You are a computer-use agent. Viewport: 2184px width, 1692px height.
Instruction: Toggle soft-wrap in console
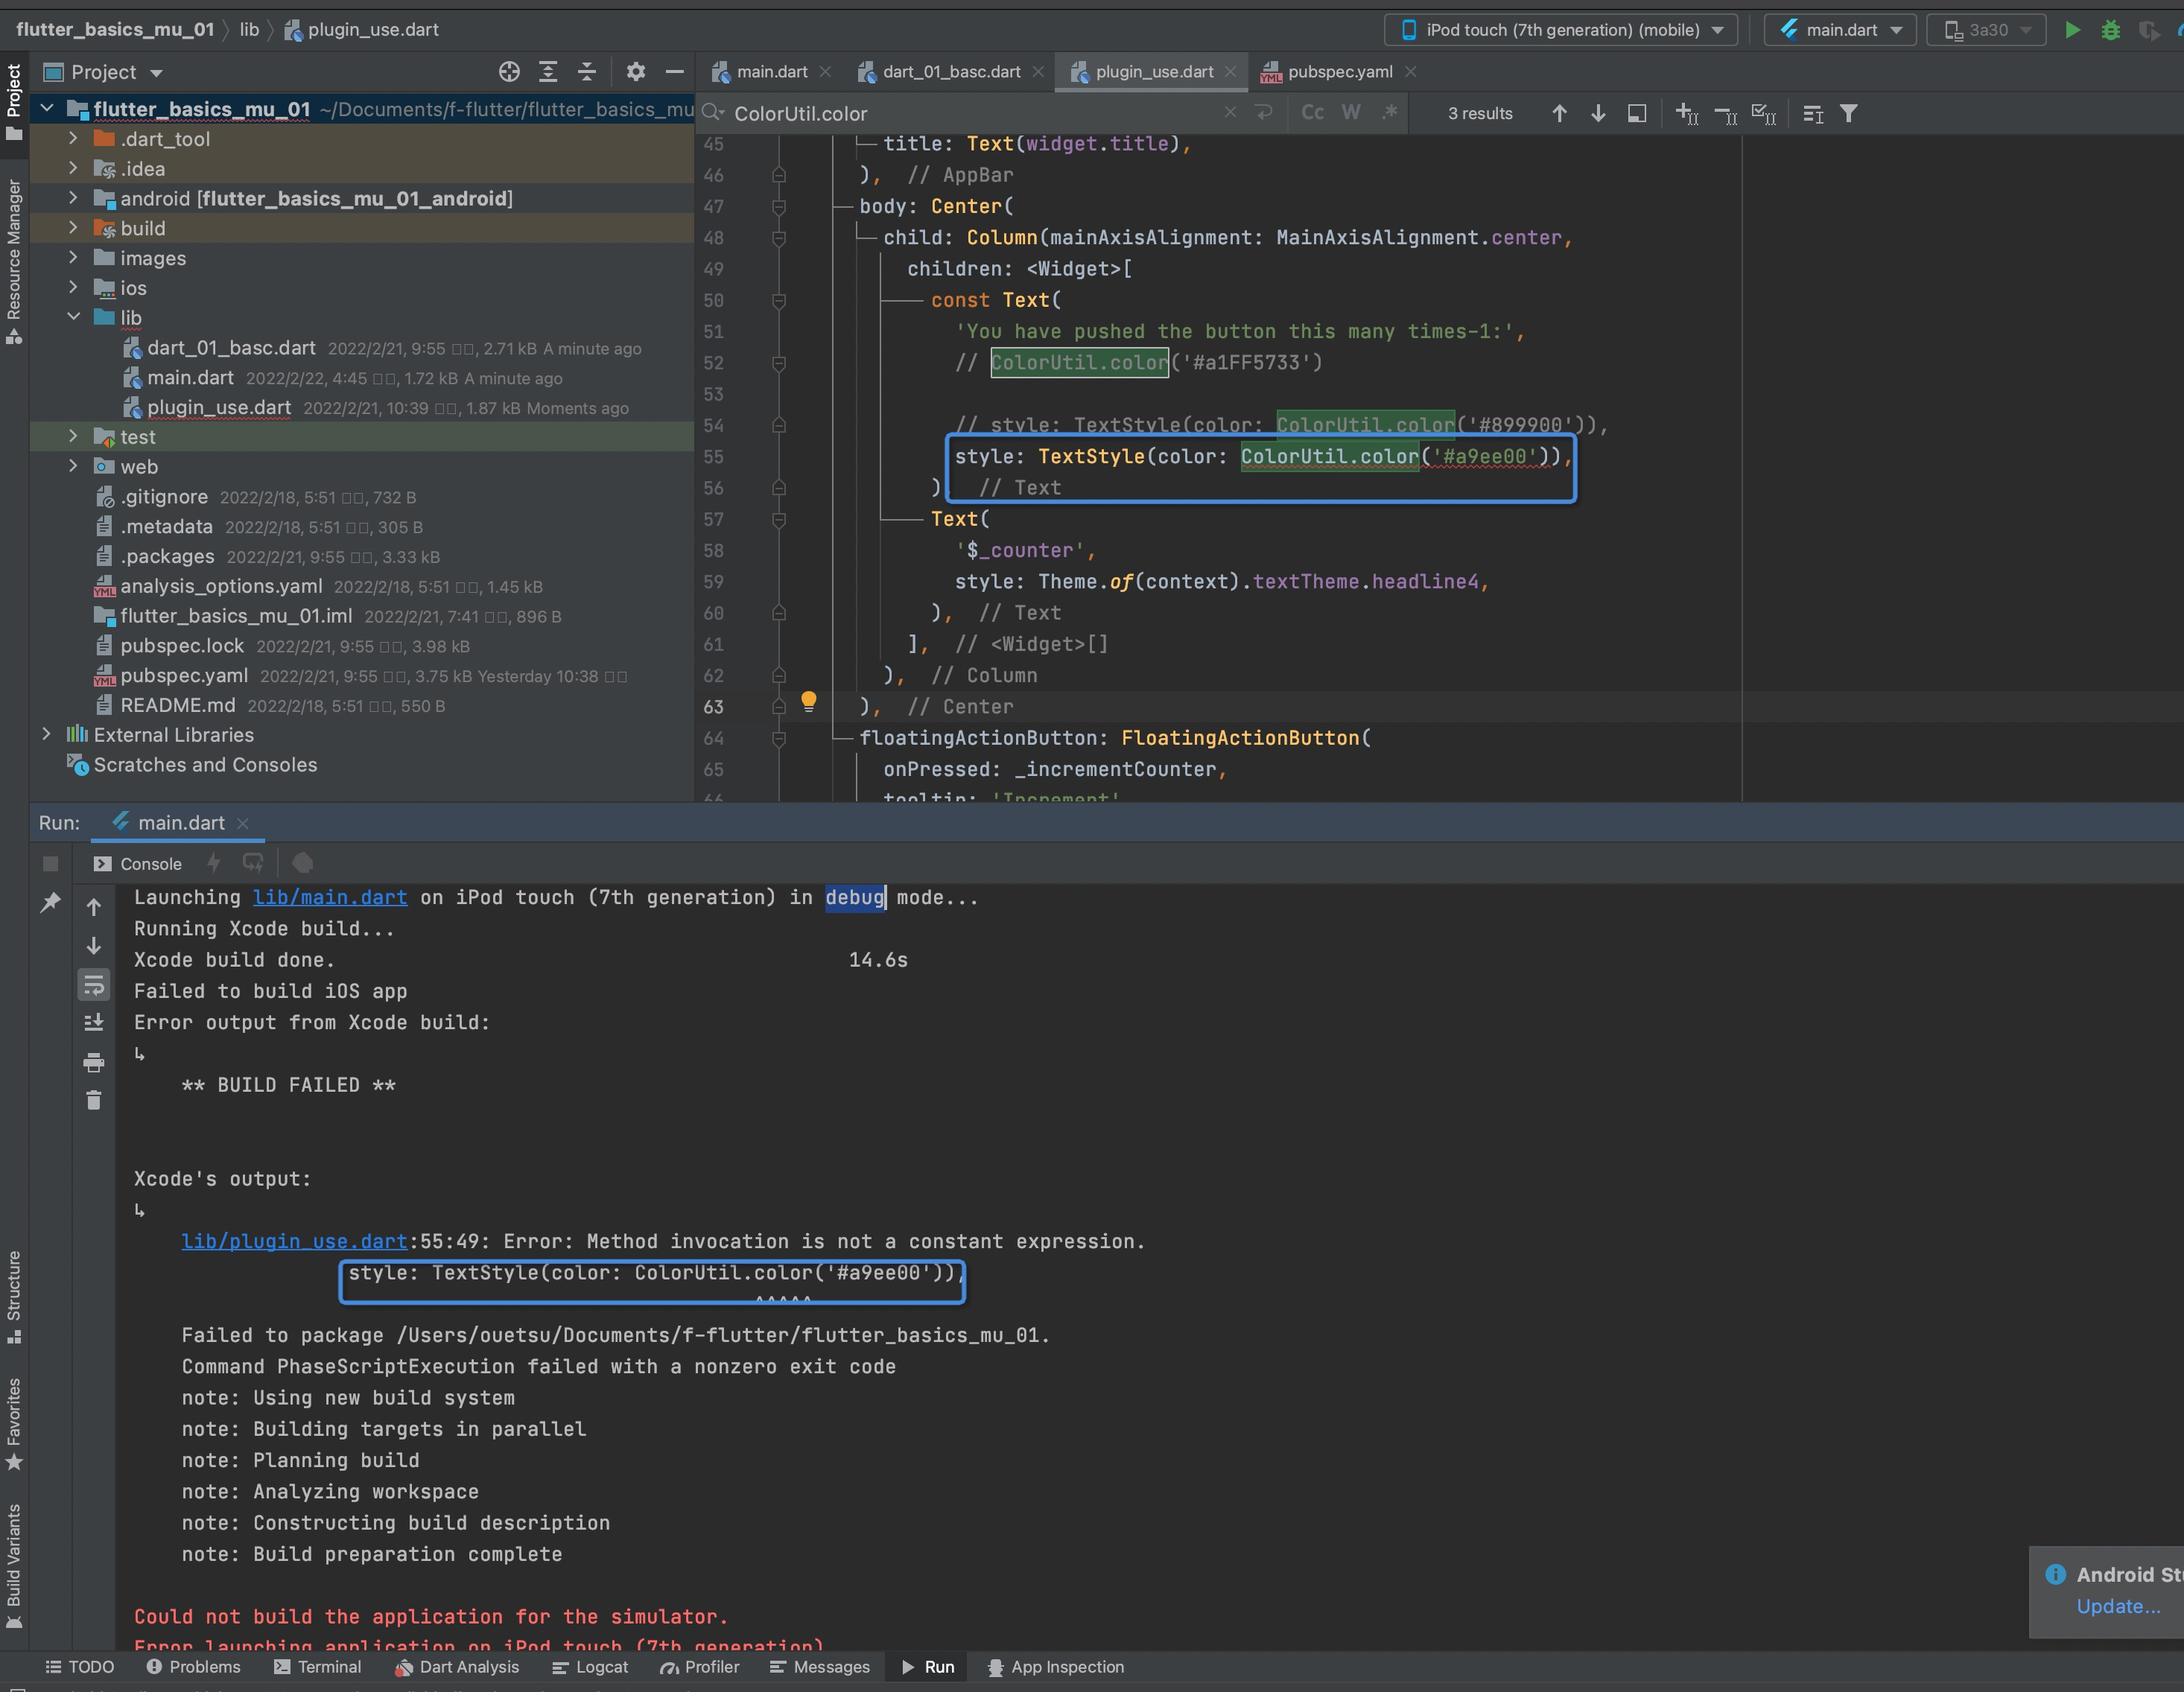click(x=94, y=985)
